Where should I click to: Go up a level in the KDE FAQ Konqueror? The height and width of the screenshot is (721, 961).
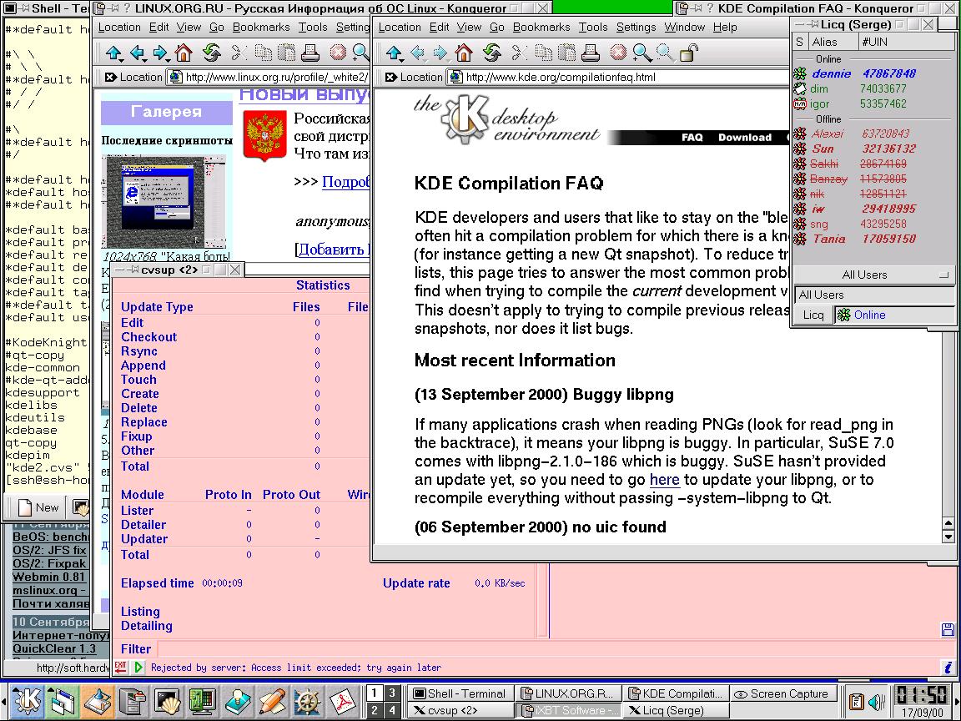394,53
